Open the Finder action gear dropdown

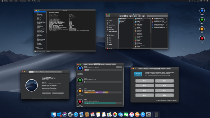click(136, 16)
